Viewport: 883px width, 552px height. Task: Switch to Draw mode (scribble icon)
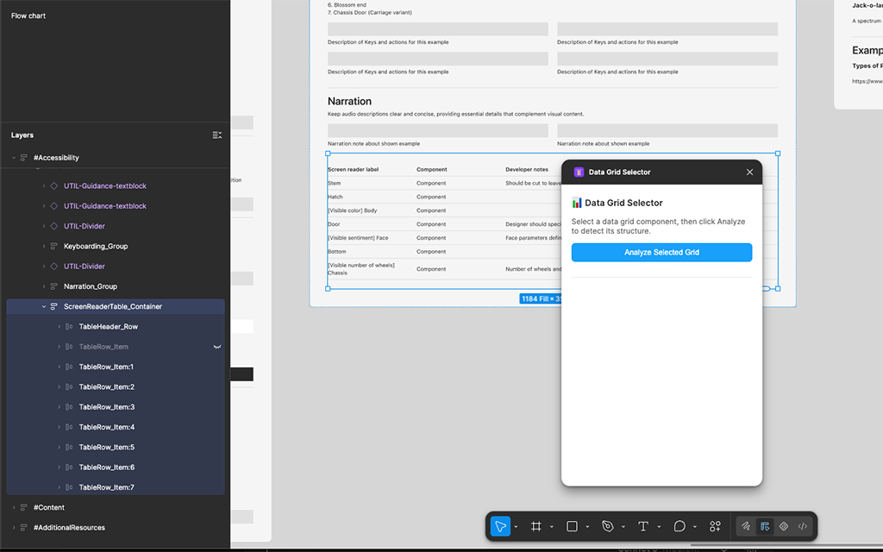[746, 526]
